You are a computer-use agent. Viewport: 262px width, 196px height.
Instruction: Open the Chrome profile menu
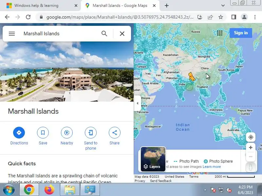point(244,17)
